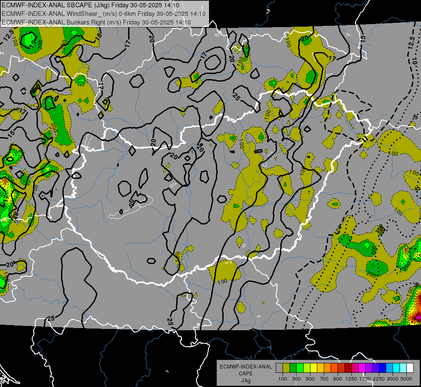Screen dimensions: 421x387
Task: Click the pure blue swatch in CAPE legend
Action: 382,368
